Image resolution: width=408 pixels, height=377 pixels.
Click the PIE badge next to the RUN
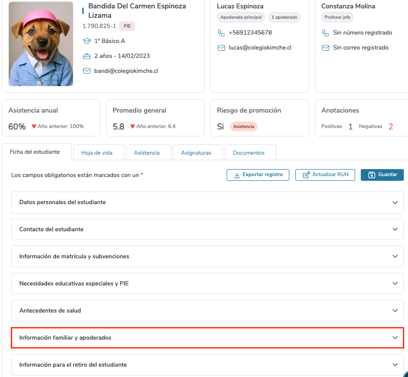click(127, 26)
